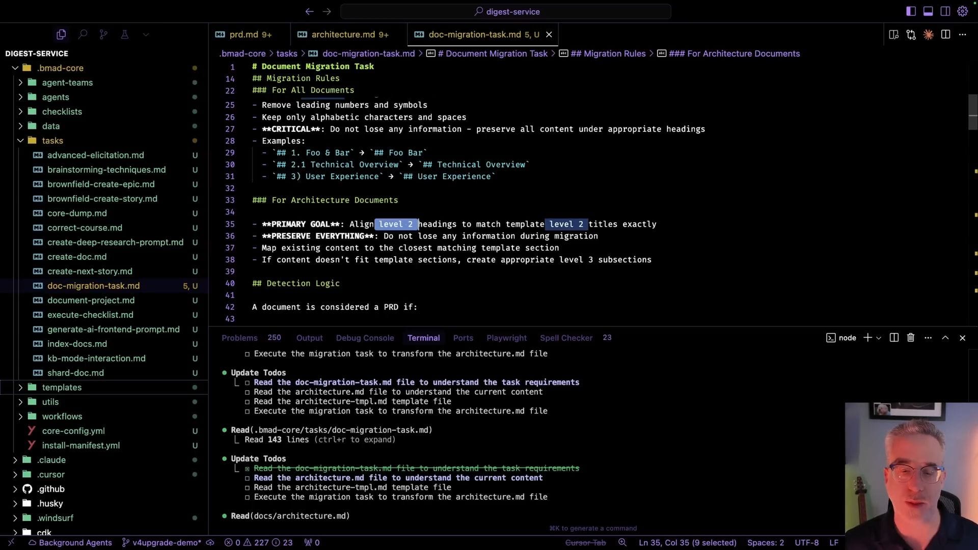Viewport: 978px width, 550px height.
Task: Toggle the secondary sidebar layout icon
Action: (945, 11)
